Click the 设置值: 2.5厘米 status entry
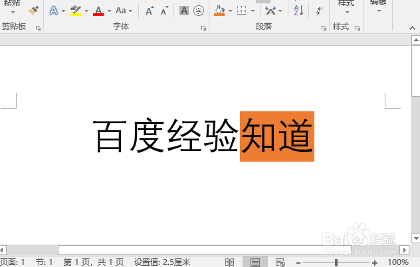Screen dimensions: 420x267 (x=162, y=262)
